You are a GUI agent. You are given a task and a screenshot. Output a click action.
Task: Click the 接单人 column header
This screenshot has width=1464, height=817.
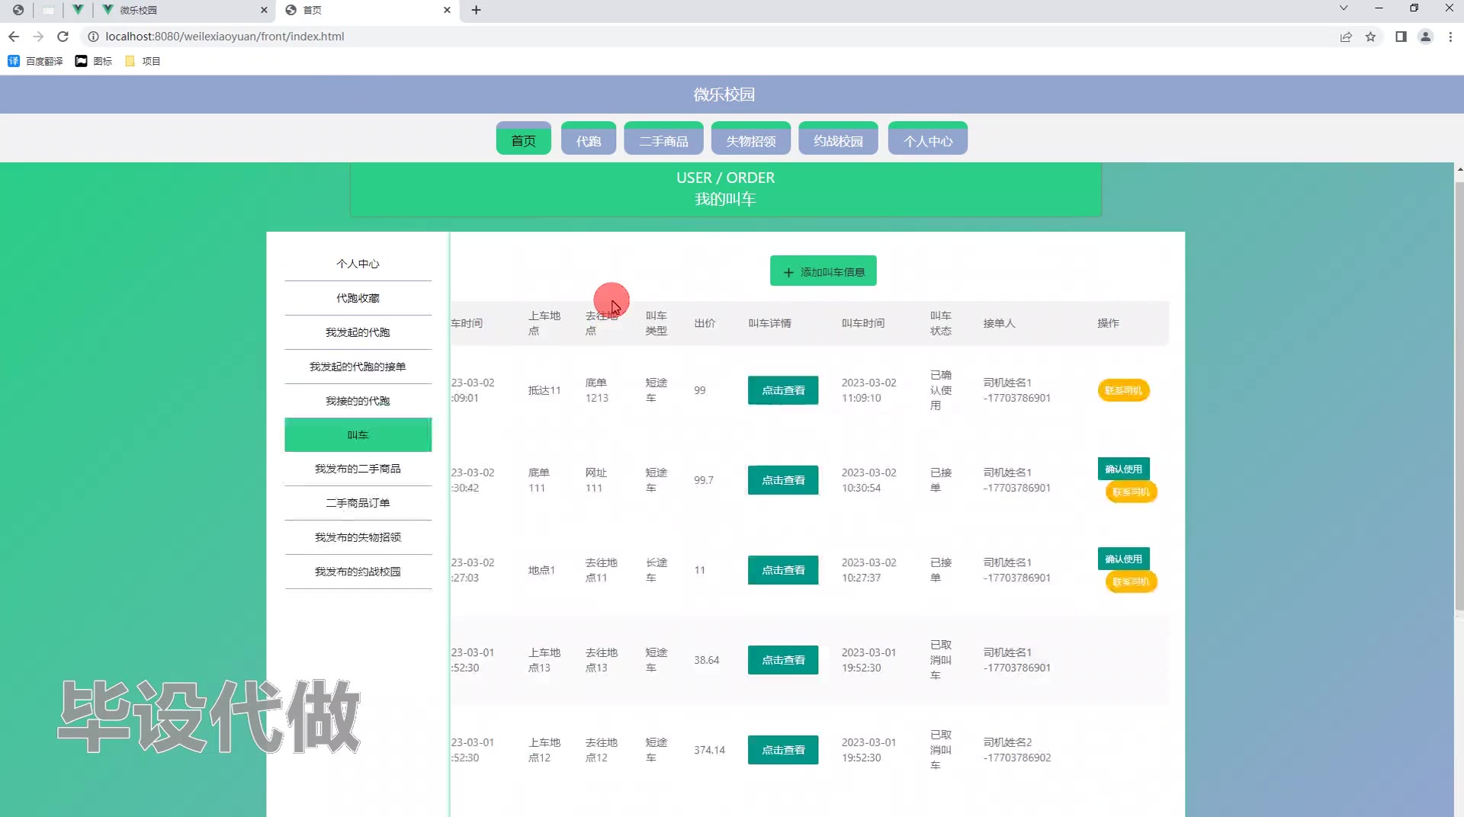click(999, 323)
